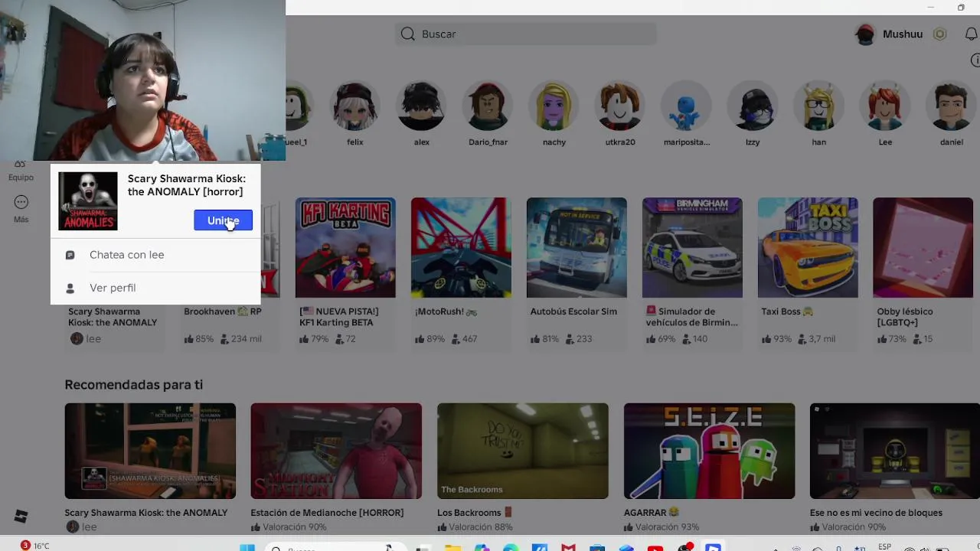Click the magnifier icon in search bar
980x551 pixels.
point(408,34)
